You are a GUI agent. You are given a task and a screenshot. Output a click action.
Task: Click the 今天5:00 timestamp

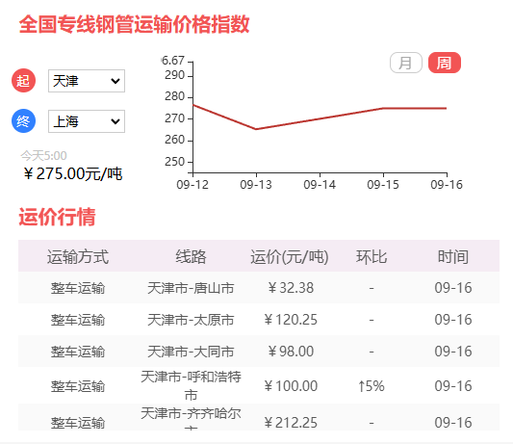tap(43, 155)
